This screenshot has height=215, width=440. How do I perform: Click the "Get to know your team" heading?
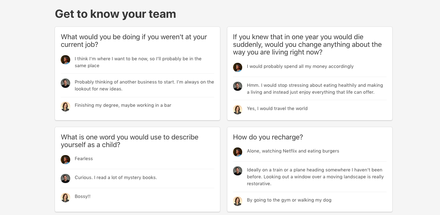(115, 14)
